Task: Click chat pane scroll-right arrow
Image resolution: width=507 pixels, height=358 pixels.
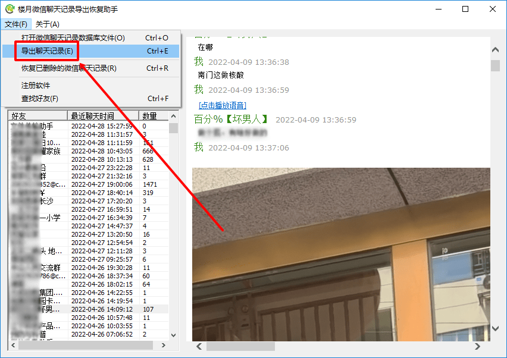Action: point(477,346)
